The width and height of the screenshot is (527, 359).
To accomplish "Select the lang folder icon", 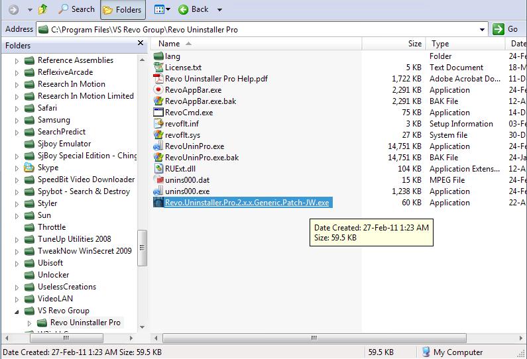I will [158, 56].
